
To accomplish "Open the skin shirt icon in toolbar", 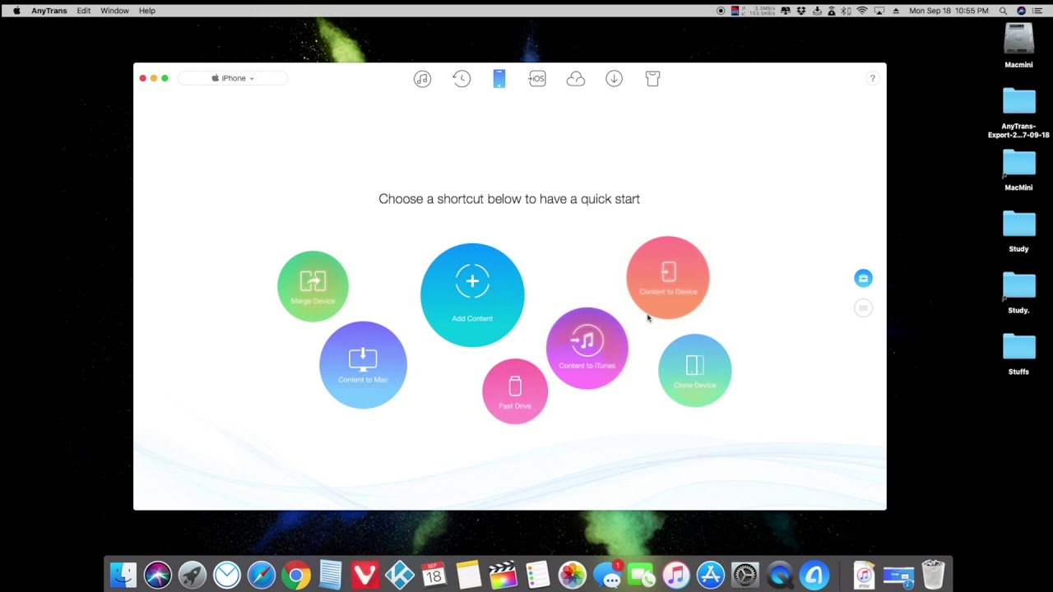I will [652, 79].
